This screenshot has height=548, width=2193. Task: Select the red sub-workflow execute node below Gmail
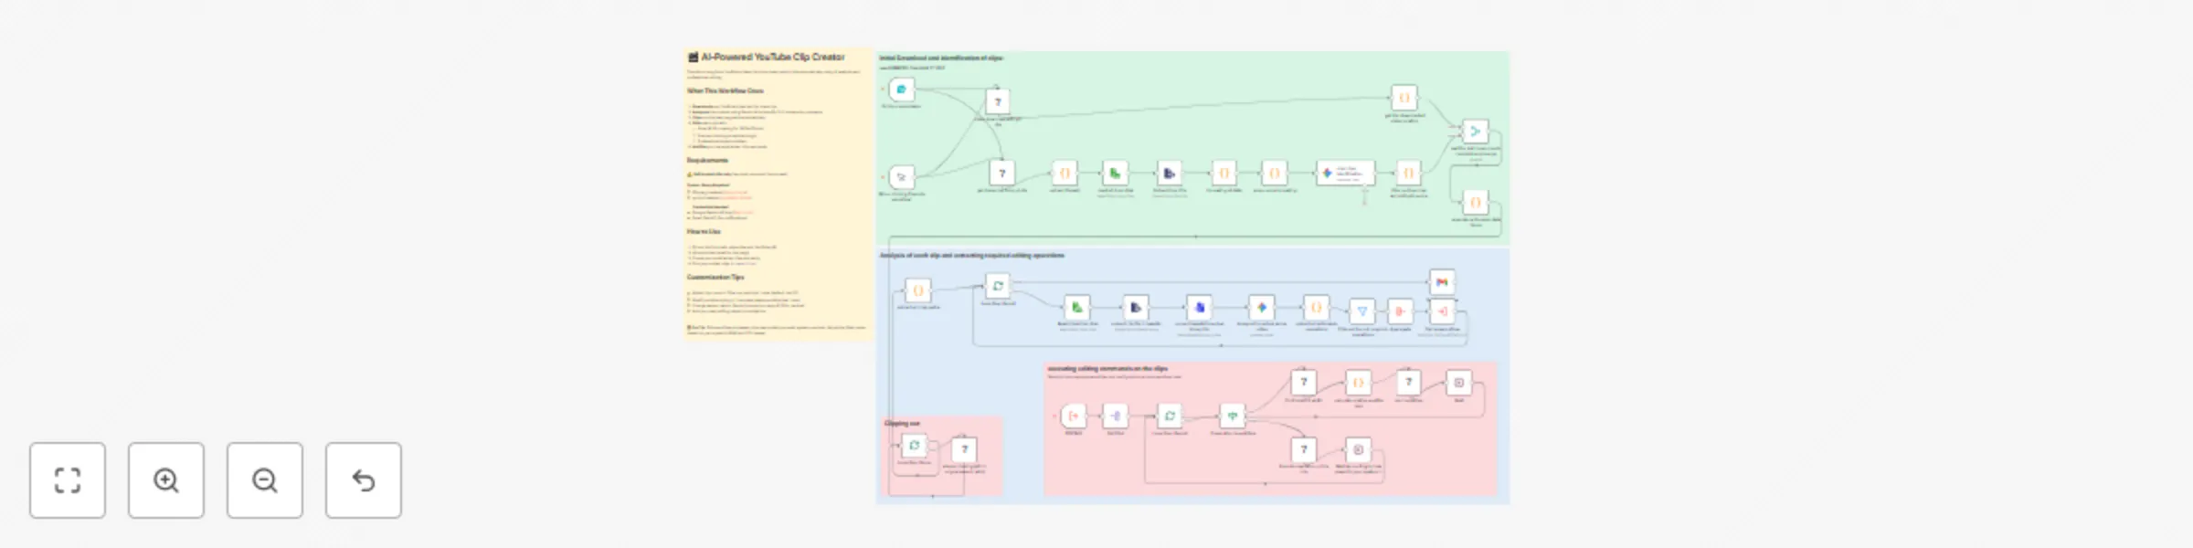[1442, 311]
